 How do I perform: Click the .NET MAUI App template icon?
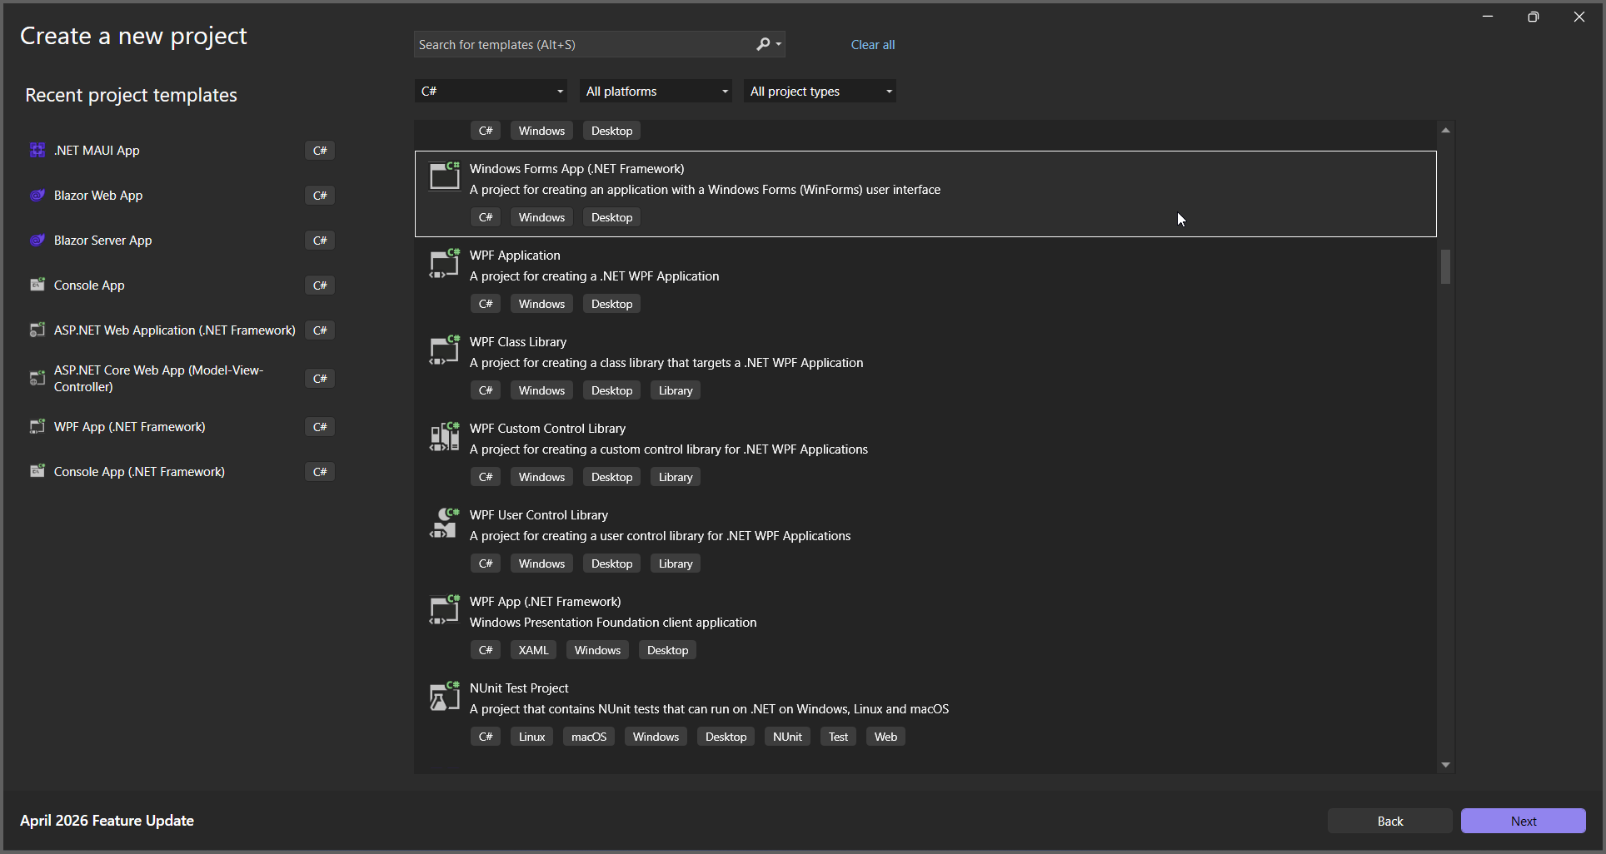pyautogui.click(x=37, y=150)
